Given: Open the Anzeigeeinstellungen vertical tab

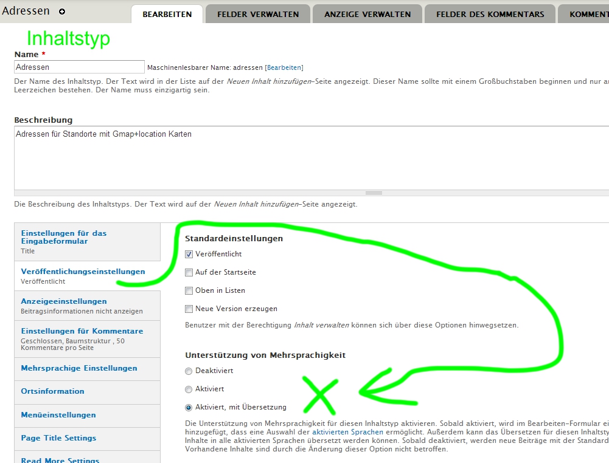Looking at the screenshot, I should (x=64, y=301).
